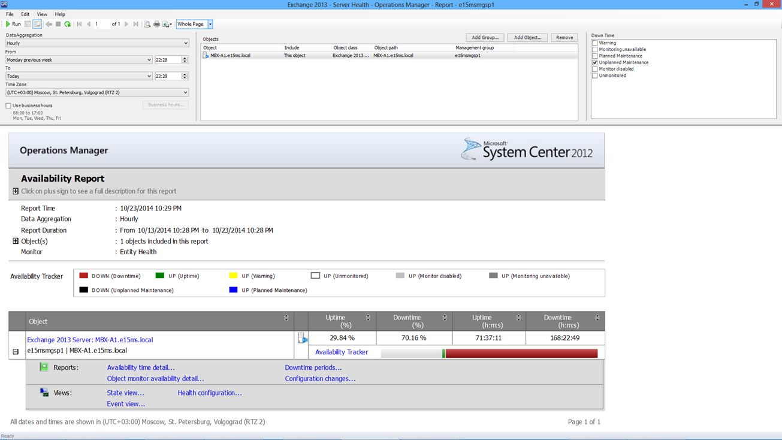Click the red downtime segment of availability bar

pos(521,354)
